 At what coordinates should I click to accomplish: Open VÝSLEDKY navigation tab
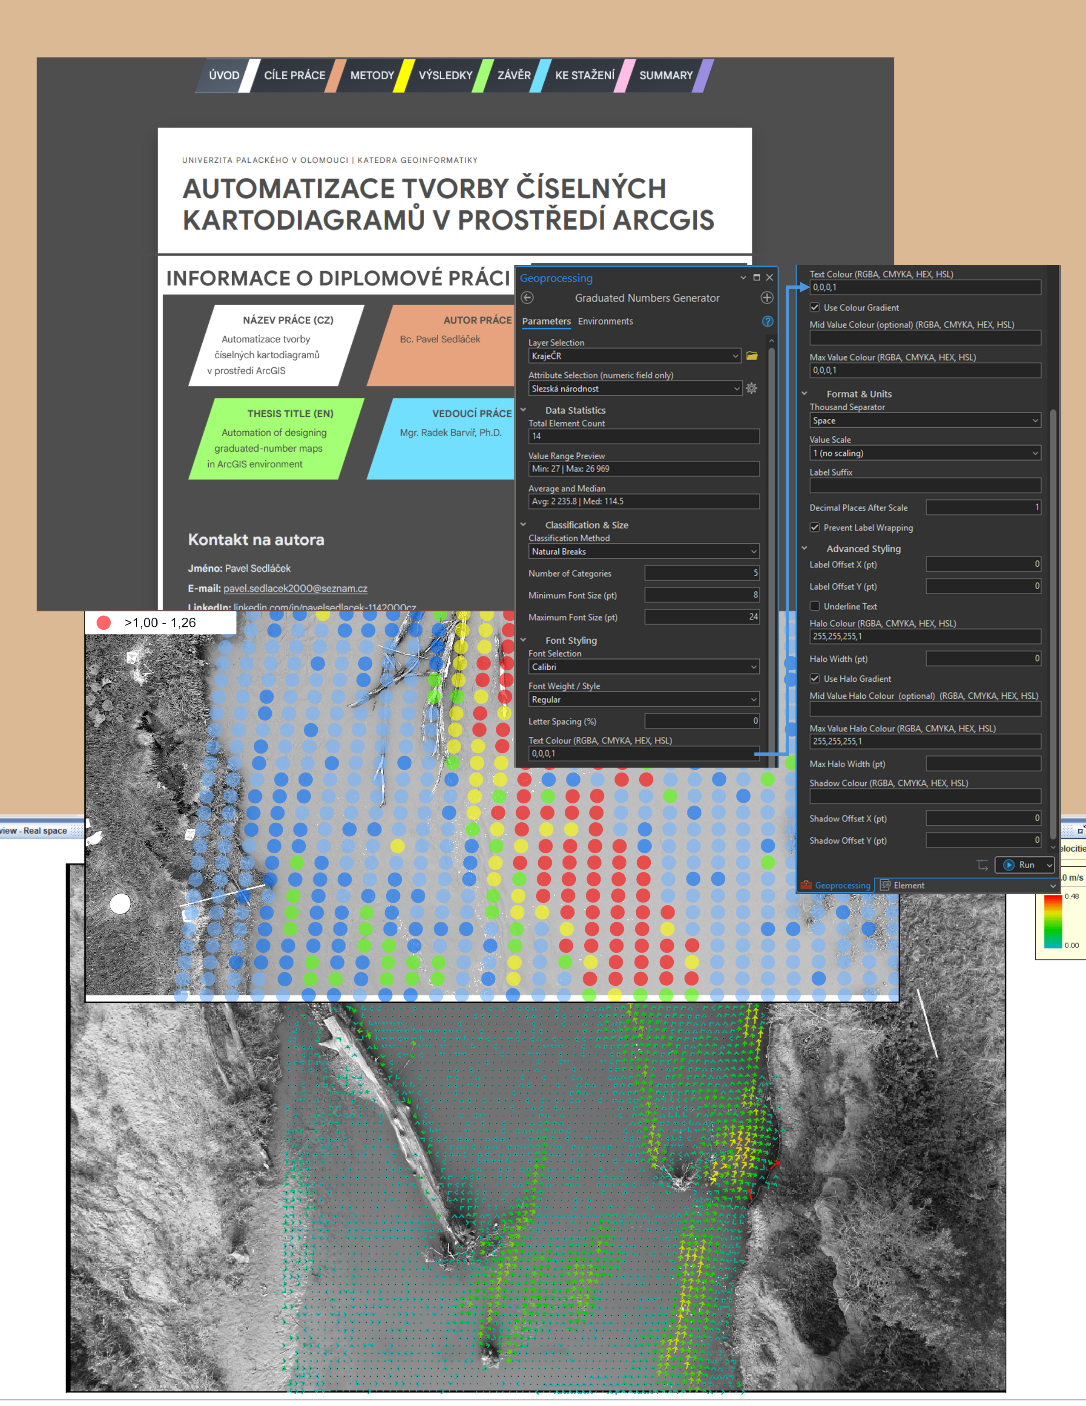(445, 75)
